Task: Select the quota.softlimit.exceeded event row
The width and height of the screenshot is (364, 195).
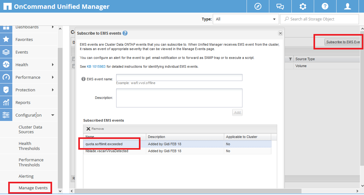Action: pyautogui.click(x=104, y=144)
